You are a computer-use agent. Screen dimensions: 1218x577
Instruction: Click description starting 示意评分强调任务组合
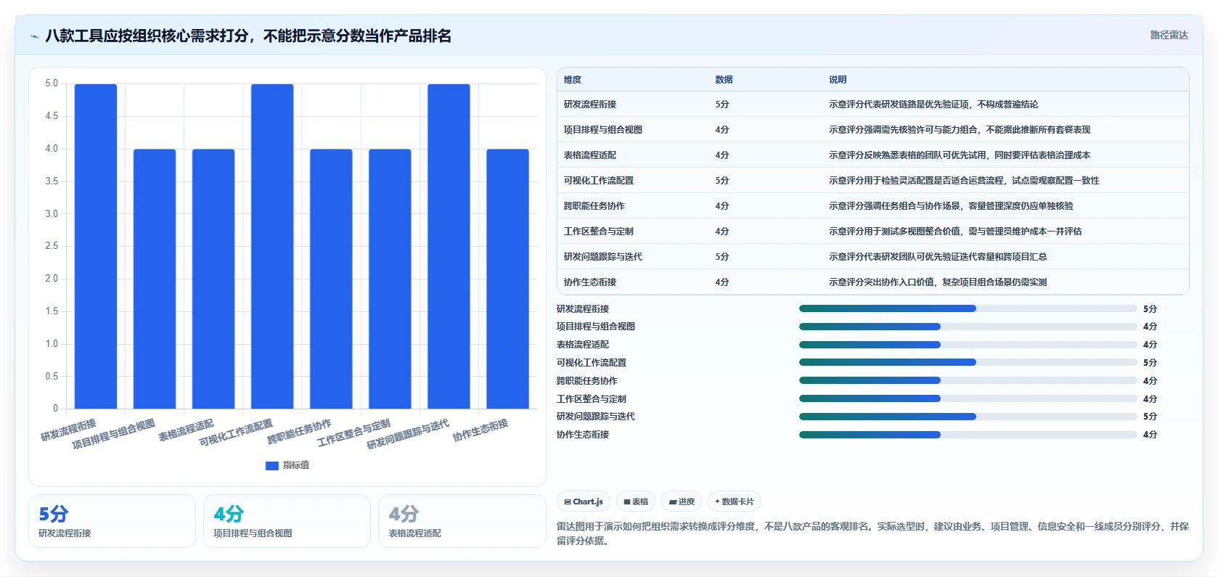[951, 206]
